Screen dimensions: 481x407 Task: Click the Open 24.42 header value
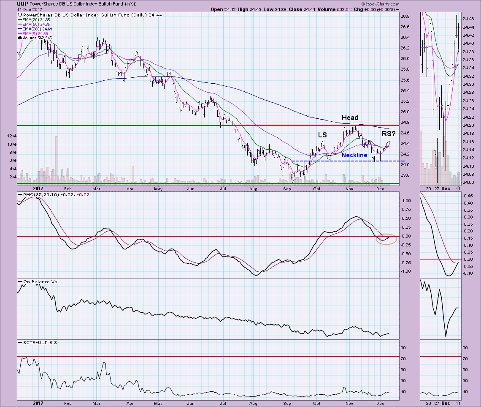coord(223,9)
